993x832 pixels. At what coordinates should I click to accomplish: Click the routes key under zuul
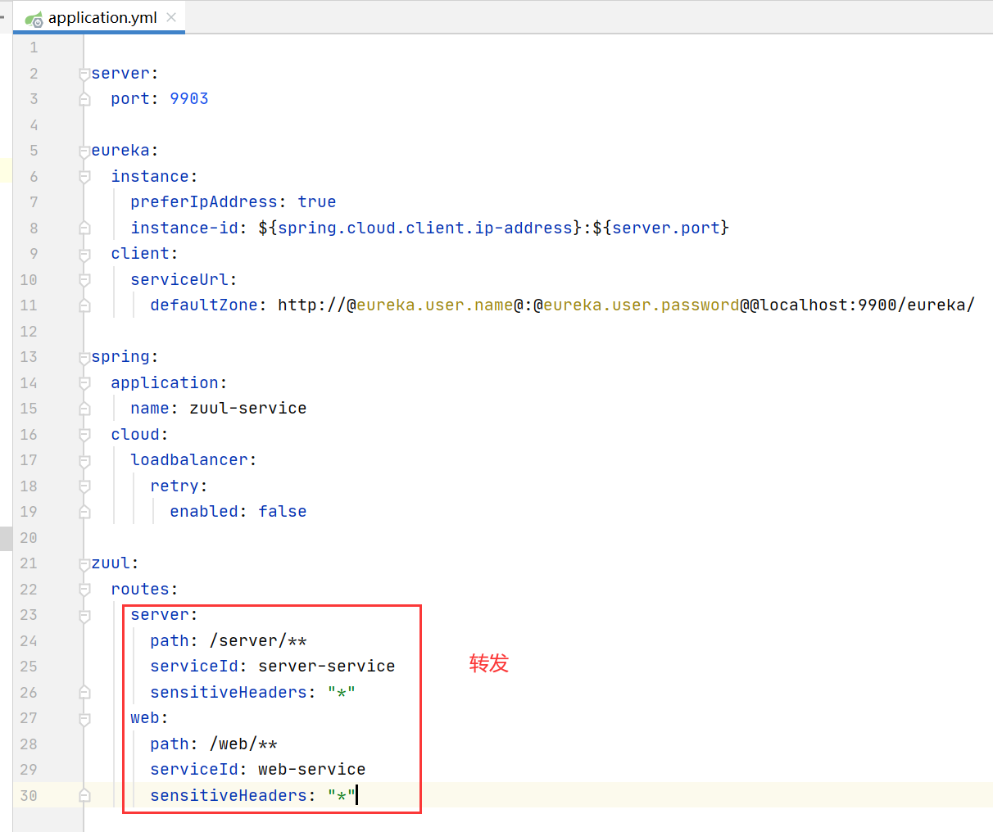point(140,590)
